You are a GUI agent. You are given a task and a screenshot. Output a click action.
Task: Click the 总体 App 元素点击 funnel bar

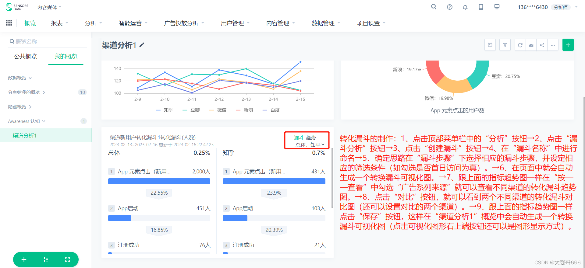(x=159, y=181)
